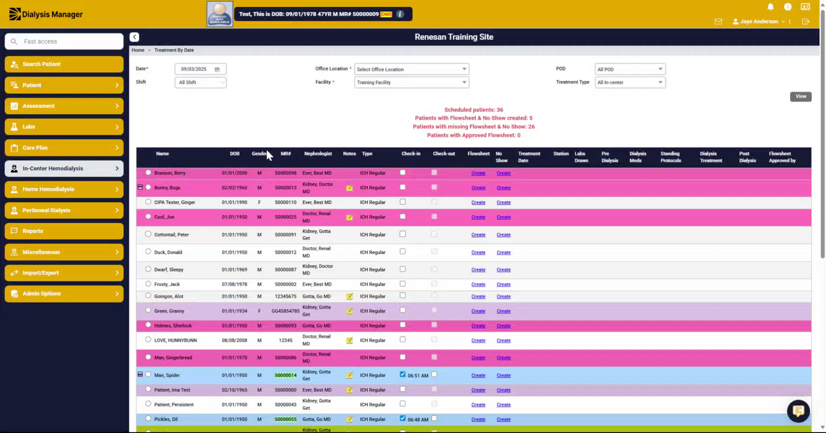Select radio button for Duck, Donald
Screen dimensions: 826x433
point(148,251)
